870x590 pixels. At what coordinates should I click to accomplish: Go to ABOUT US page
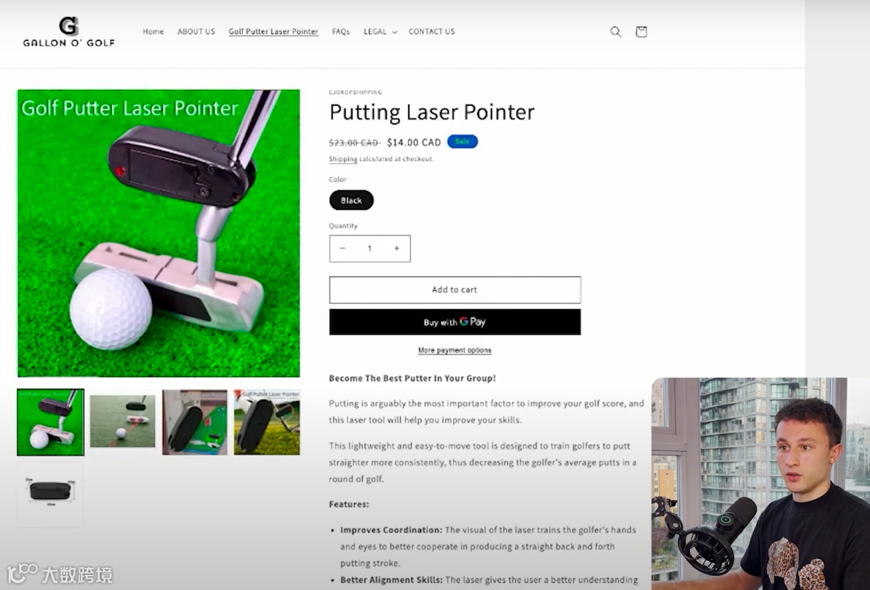click(x=196, y=32)
